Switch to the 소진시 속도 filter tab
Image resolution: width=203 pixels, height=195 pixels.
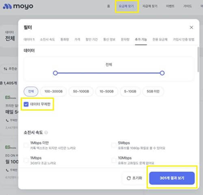pyautogui.click(x=48, y=40)
